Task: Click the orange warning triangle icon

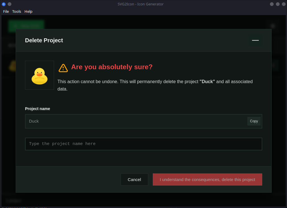Action: coord(63,68)
